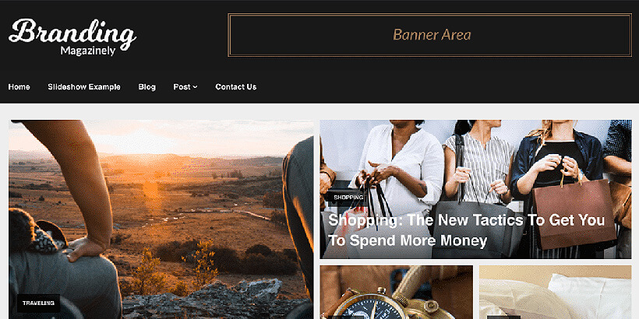Click the brown shopping bag in photo
This screenshot has height=319, width=639.
[574, 214]
